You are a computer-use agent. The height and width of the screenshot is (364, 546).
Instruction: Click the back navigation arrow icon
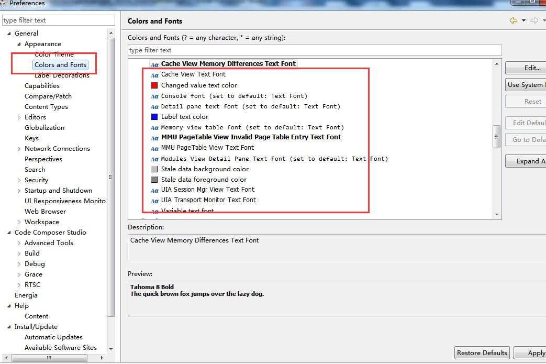513,20
